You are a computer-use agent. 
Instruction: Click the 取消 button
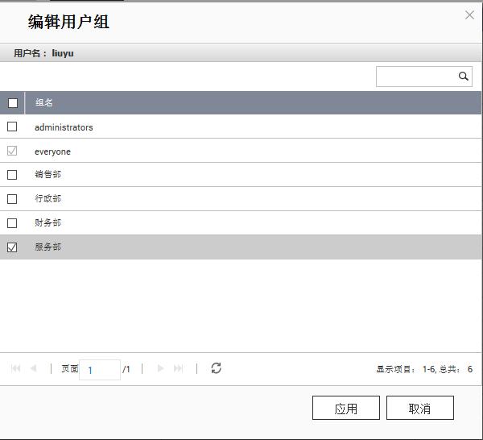(x=420, y=408)
